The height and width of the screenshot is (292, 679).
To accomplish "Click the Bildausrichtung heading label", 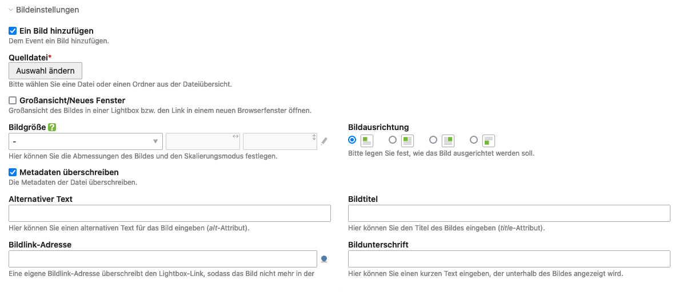I will (x=378, y=127).
